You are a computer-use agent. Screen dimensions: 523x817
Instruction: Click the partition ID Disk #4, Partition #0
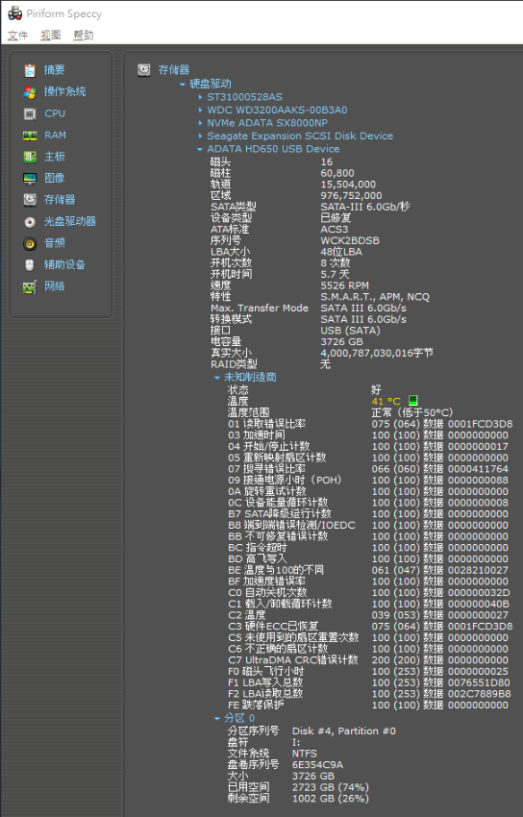[x=344, y=731]
